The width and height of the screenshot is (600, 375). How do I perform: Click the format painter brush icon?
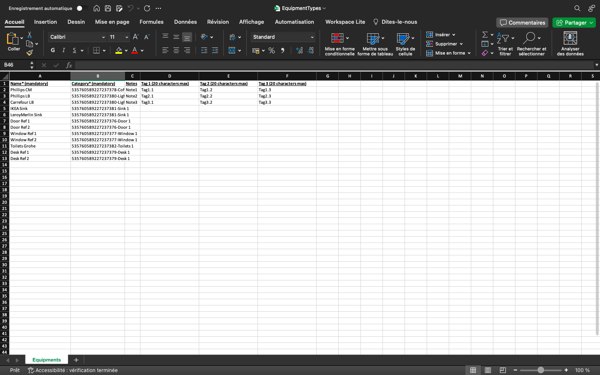click(x=29, y=52)
